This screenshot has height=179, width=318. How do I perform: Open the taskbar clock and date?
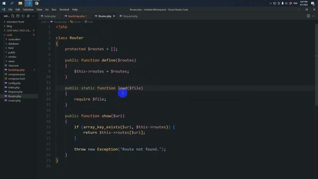[x=304, y=3]
